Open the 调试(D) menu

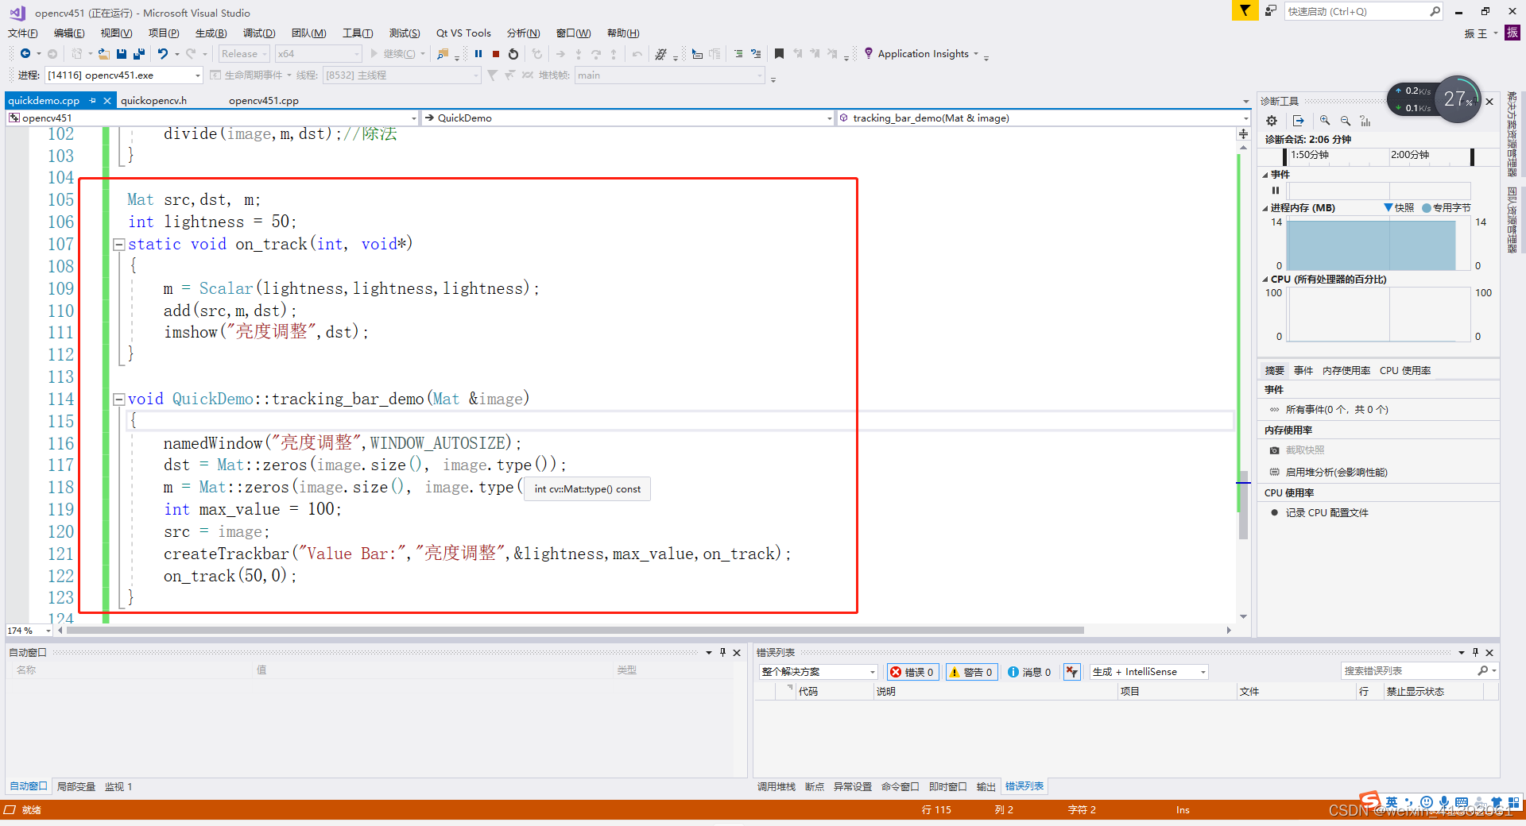[258, 33]
